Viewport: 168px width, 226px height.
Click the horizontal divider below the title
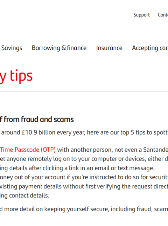click(84, 91)
